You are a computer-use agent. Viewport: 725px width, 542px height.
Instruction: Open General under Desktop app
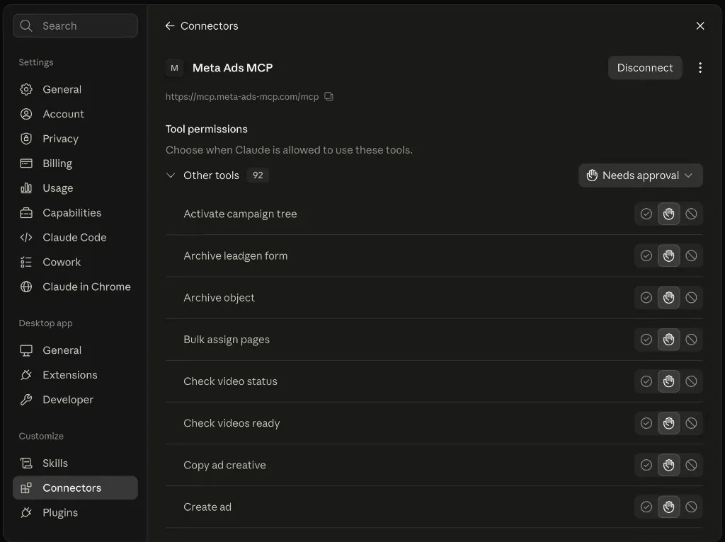(75, 350)
